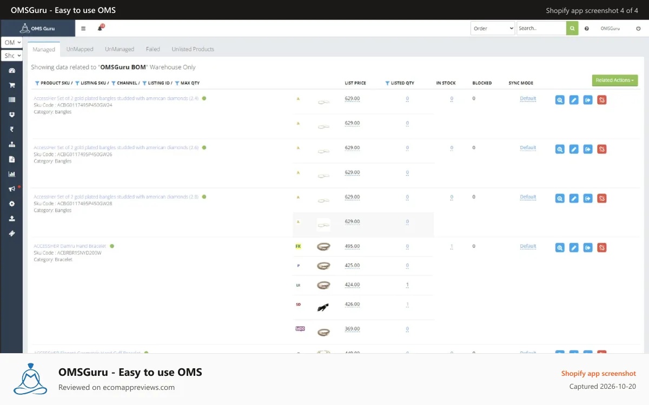Click the 425.00 list price value
The height and width of the screenshot is (405, 649).
[352, 266]
